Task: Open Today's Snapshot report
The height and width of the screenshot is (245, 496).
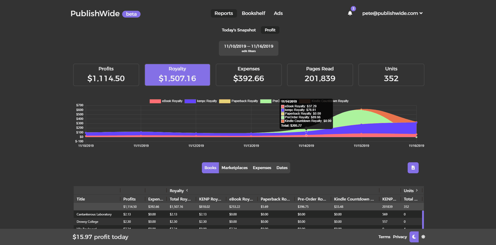Action: [239, 30]
